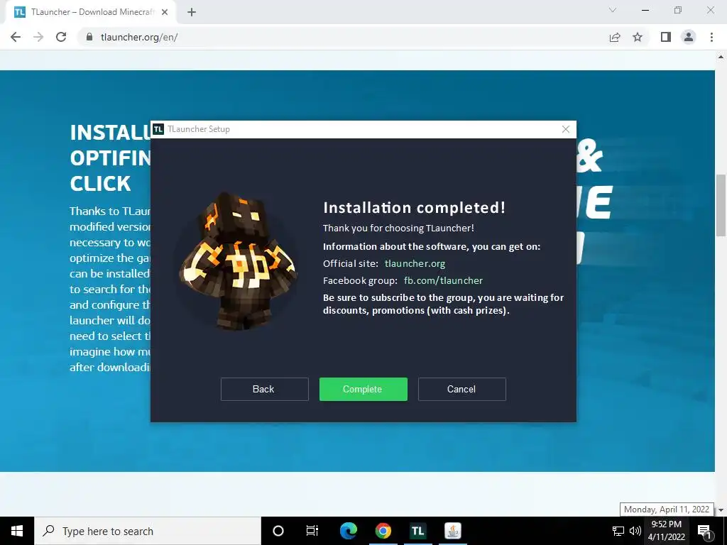
Task: Click the Windows taskbar search box
Action: 148,531
